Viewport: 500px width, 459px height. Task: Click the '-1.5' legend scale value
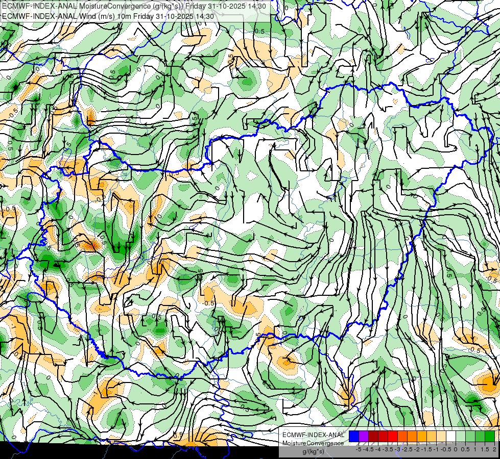coord(426,449)
